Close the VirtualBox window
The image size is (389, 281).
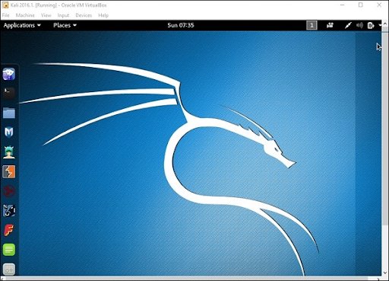379,5
